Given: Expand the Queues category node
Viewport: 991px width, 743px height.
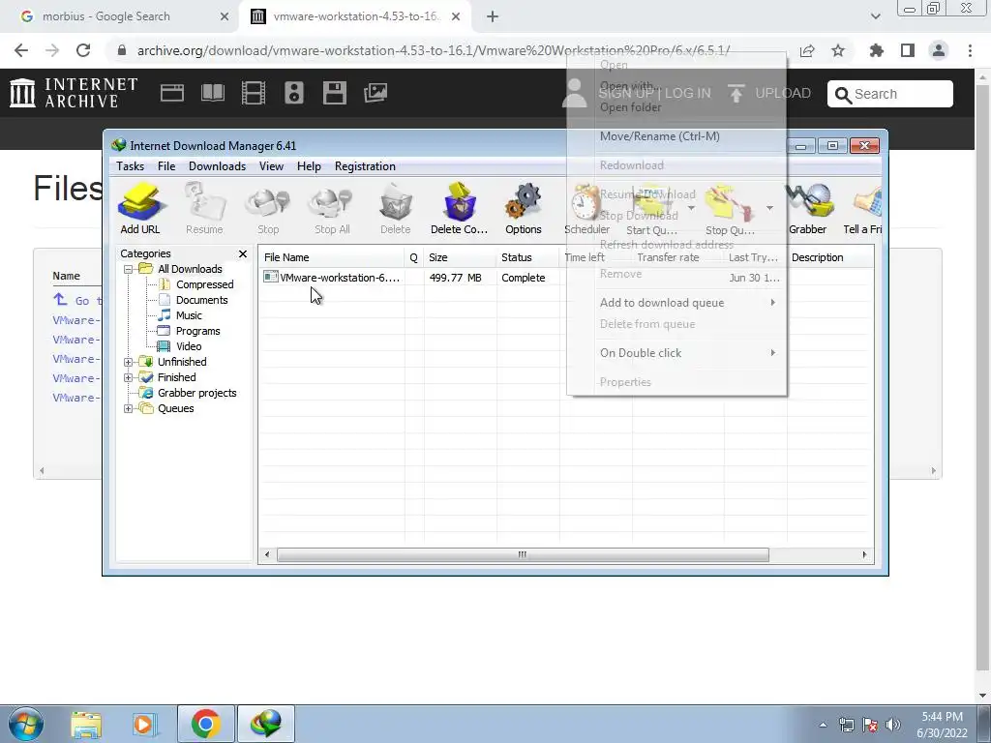Looking at the screenshot, I should [129, 409].
